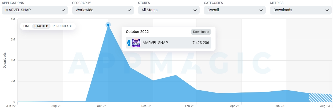Select the STACKED chart mode
Screen dimensions: 333x108
click(41, 26)
